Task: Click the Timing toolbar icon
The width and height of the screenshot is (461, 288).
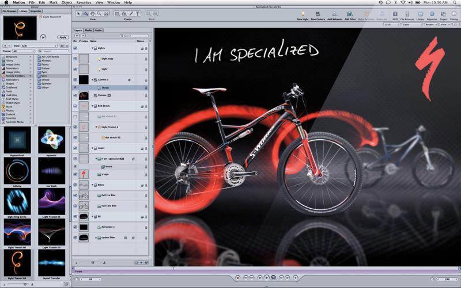Action: [454, 14]
